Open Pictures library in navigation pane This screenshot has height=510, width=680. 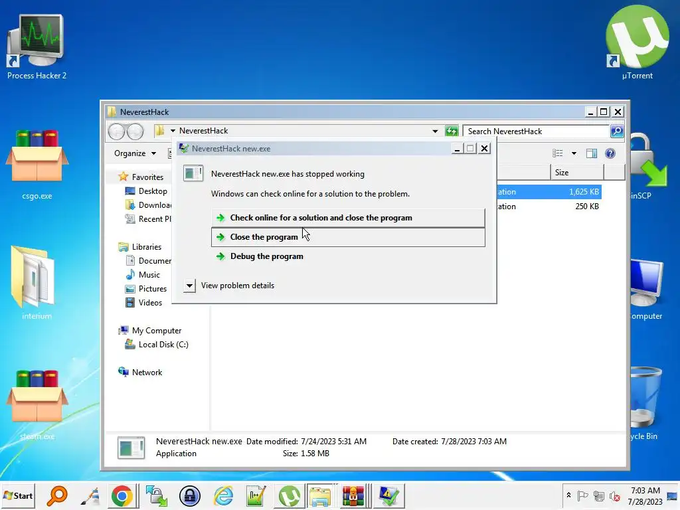[153, 288]
